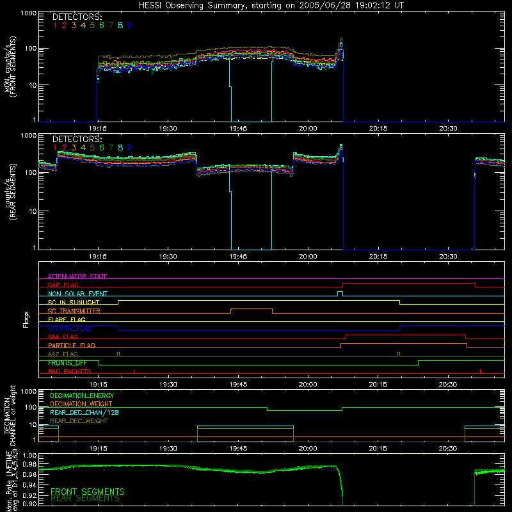Click the REAR SEGMENTS livetime legend label
The height and width of the screenshot is (512, 512).
pyautogui.click(x=85, y=499)
